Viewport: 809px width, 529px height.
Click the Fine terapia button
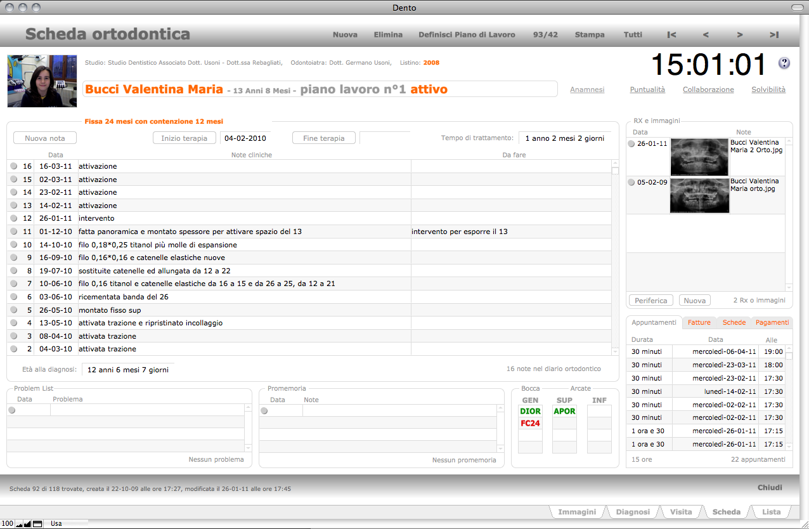pos(324,138)
